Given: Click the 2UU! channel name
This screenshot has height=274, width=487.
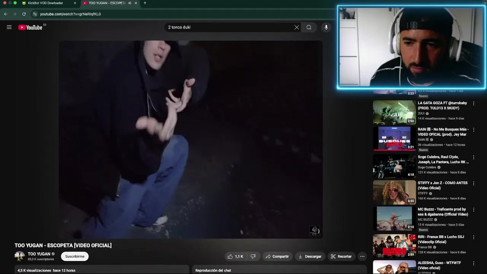Looking at the screenshot, I should [x=421, y=113].
